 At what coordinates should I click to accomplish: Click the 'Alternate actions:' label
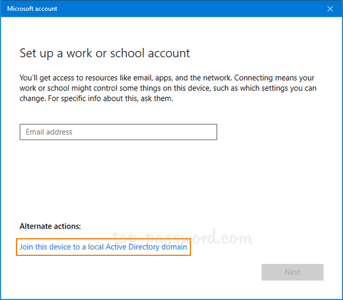[x=50, y=226]
